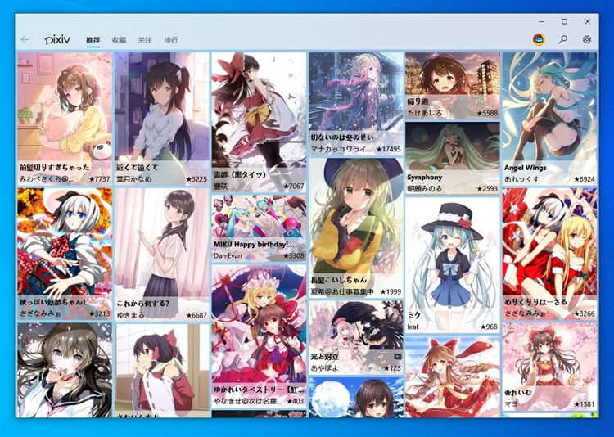The image size is (614, 437).
Task: Click the ★5588 bookmark count
Action: click(488, 113)
